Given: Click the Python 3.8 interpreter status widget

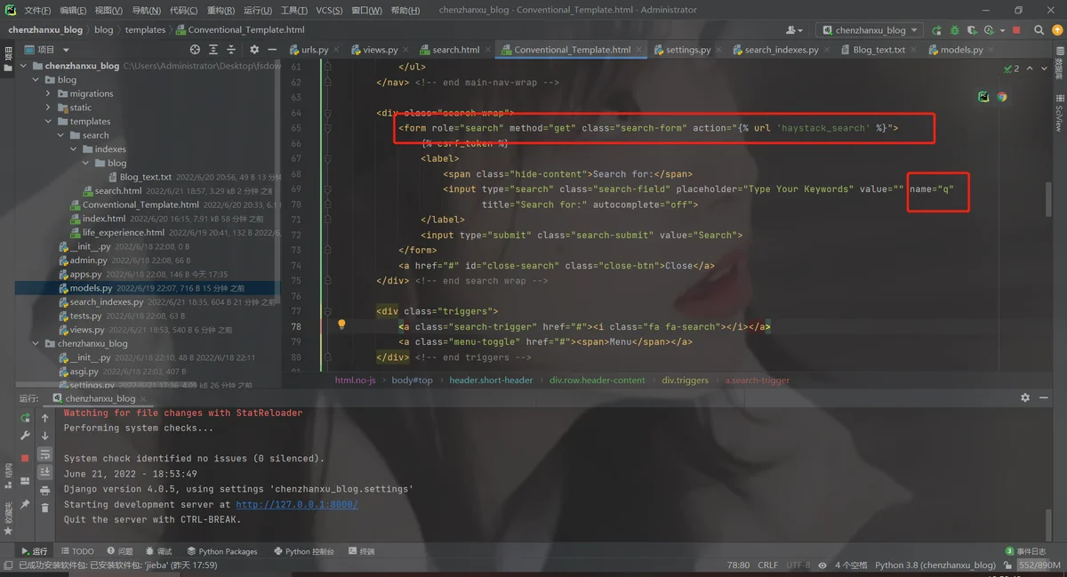Looking at the screenshot, I should coord(935,565).
